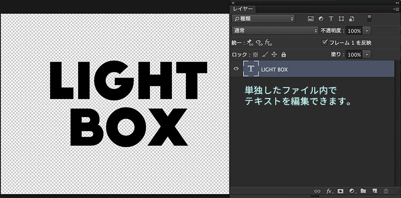Click the unify layer style icon
The image size is (401, 198).
tap(268, 42)
